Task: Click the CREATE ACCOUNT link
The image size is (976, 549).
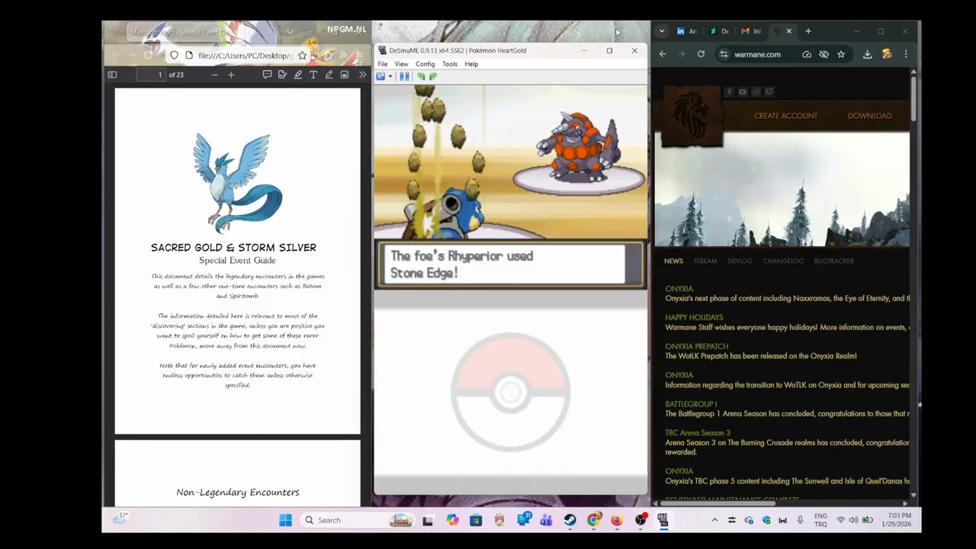Action: 785,116
